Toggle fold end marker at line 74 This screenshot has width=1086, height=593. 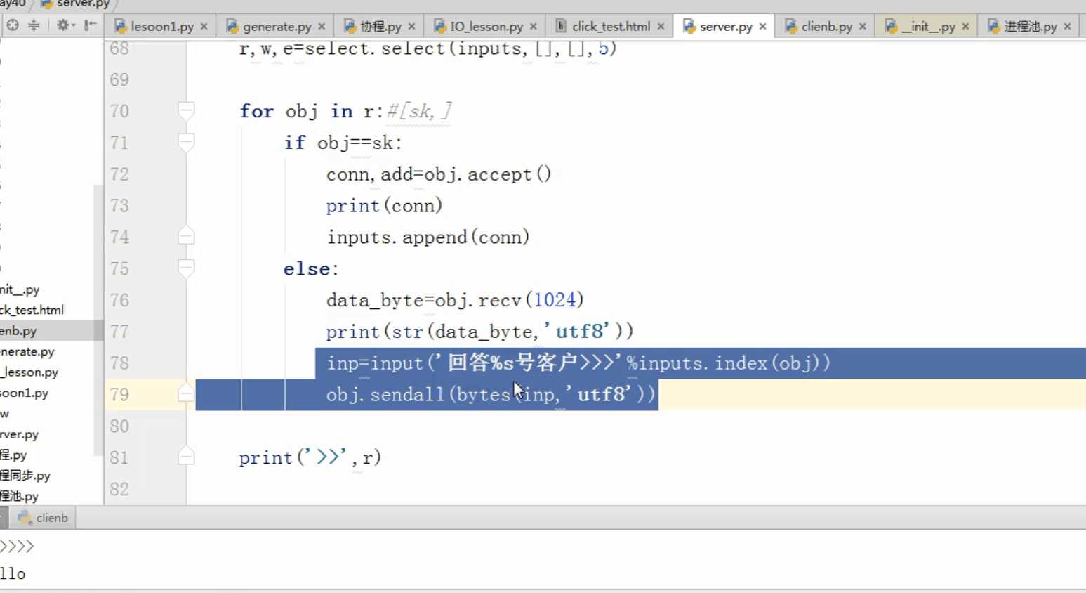(x=186, y=236)
